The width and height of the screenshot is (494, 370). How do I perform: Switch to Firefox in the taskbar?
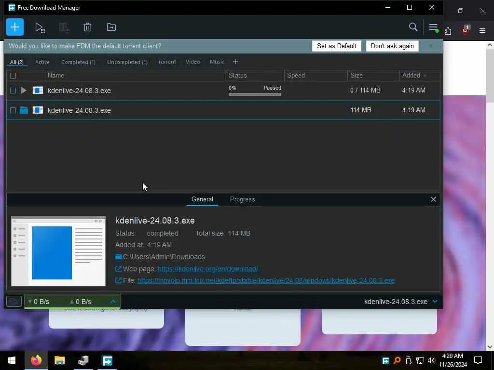point(36,360)
